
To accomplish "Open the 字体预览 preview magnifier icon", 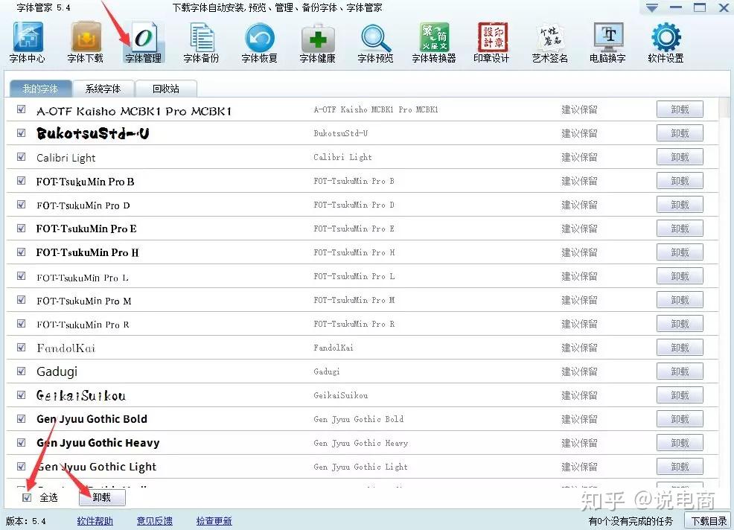I will [x=376, y=42].
